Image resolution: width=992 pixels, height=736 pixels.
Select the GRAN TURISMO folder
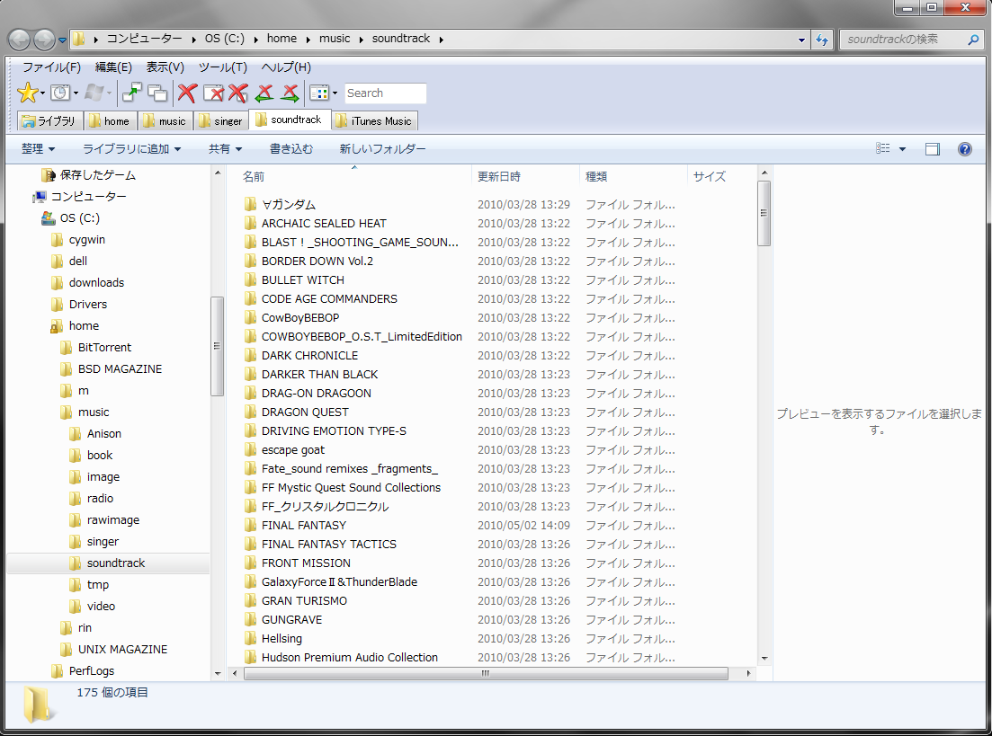304,600
